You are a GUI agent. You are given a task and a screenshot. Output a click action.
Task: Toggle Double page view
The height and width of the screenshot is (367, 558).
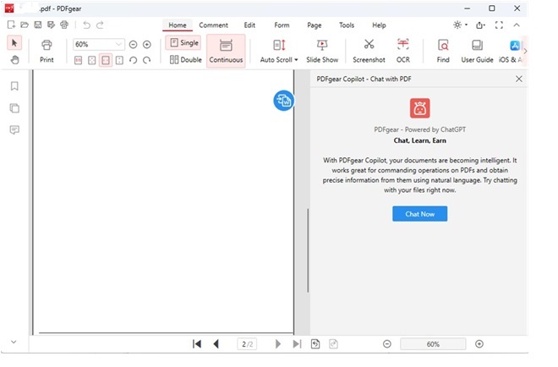(185, 59)
